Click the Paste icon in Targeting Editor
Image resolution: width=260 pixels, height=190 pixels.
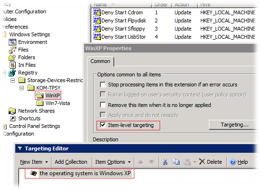point(187,162)
